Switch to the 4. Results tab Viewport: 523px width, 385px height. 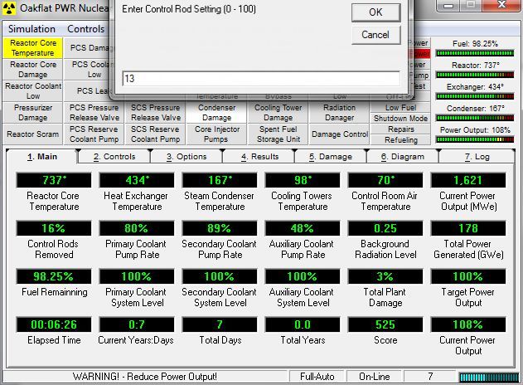coord(259,157)
